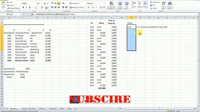Select column N header
The width and height of the screenshot is (200, 112).
[131, 18]
